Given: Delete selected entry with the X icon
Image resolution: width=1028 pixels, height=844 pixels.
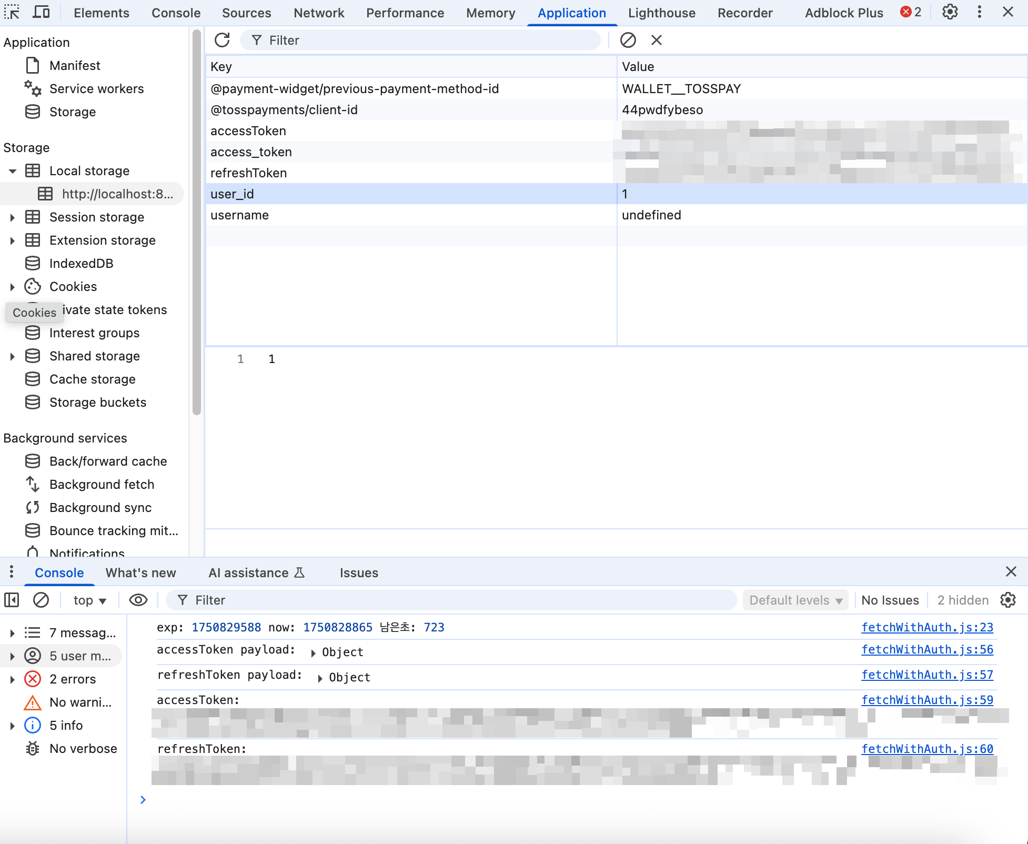Looking at the screenshot, I should tap(656, 40).
